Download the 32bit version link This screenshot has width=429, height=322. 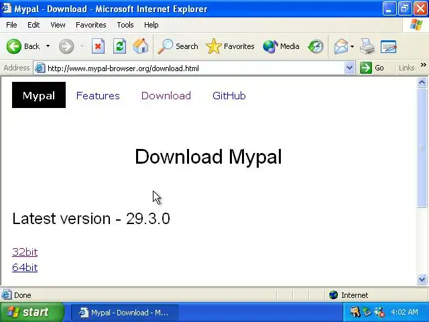25,252
